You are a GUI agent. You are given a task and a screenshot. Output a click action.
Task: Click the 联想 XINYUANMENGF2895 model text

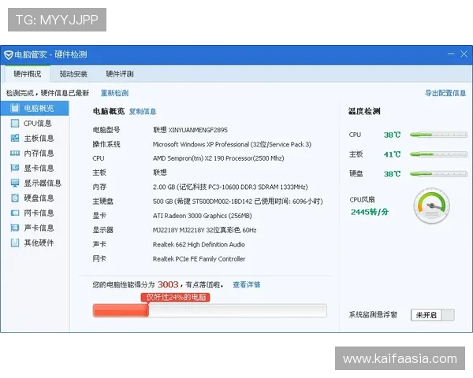(190, 130)
